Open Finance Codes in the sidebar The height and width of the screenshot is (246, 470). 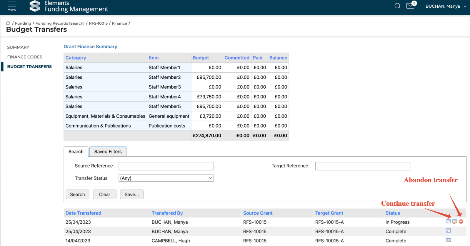click(25, 57)
